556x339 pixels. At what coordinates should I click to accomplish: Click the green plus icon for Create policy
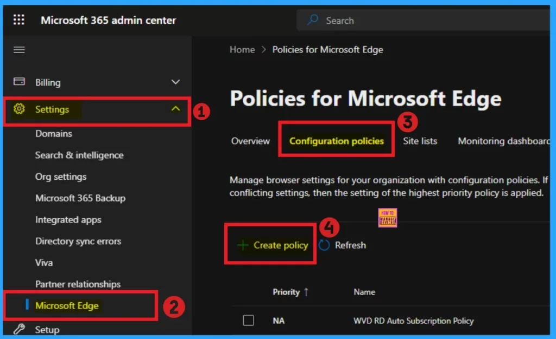click(243, 245)
